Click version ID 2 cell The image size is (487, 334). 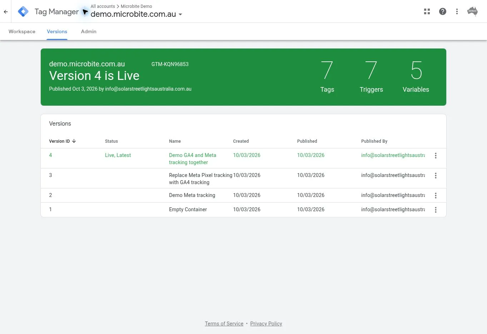(50, 195)
